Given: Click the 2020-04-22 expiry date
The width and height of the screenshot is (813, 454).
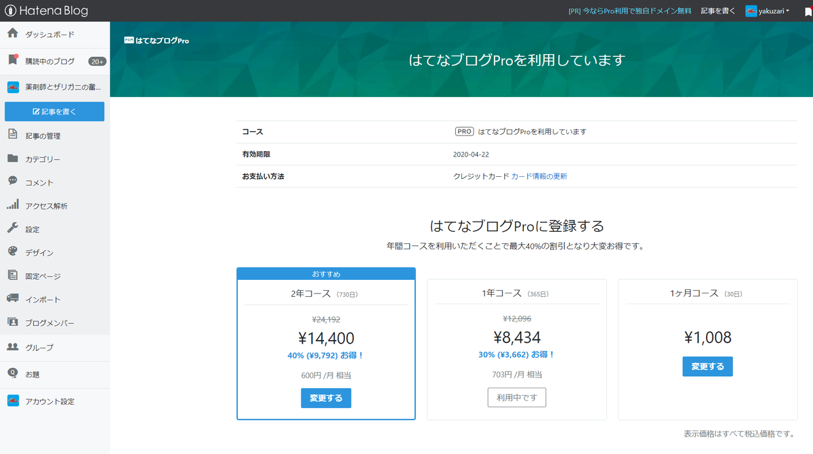Looking at the screenshot, I should [471, 154].
